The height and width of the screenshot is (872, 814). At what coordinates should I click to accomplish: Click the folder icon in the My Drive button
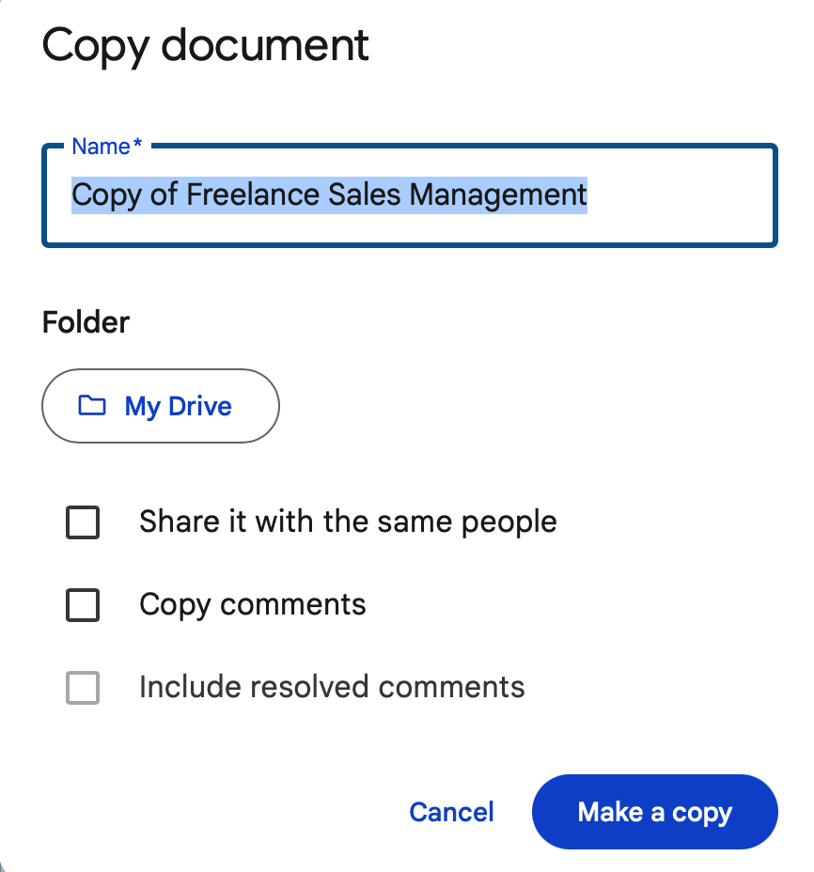(91, 406)
